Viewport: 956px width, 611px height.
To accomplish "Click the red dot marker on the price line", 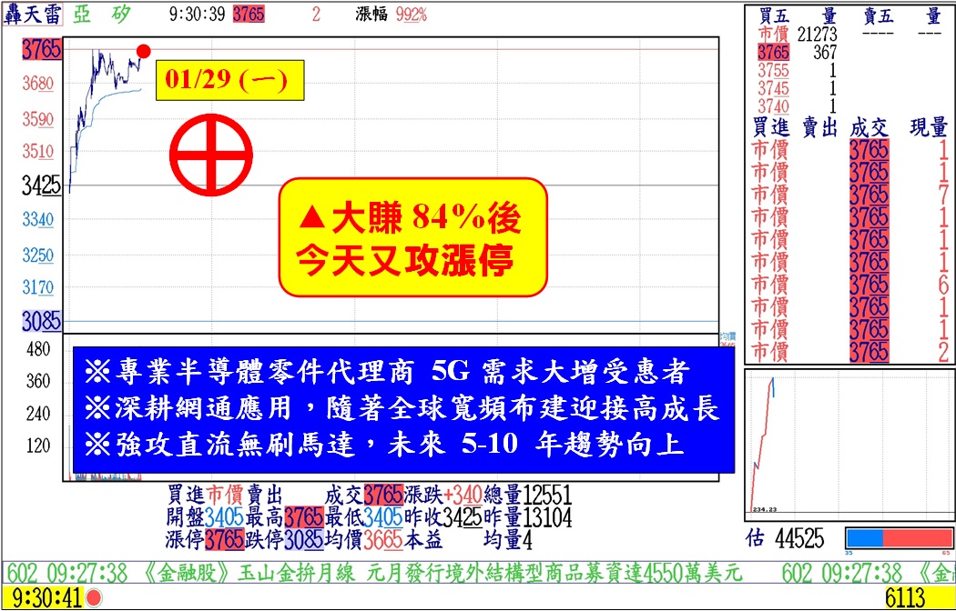I will pyautogui.click(x=143, y=51).
